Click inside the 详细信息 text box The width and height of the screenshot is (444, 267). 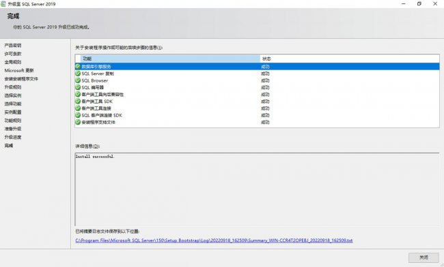click(257, 189)
